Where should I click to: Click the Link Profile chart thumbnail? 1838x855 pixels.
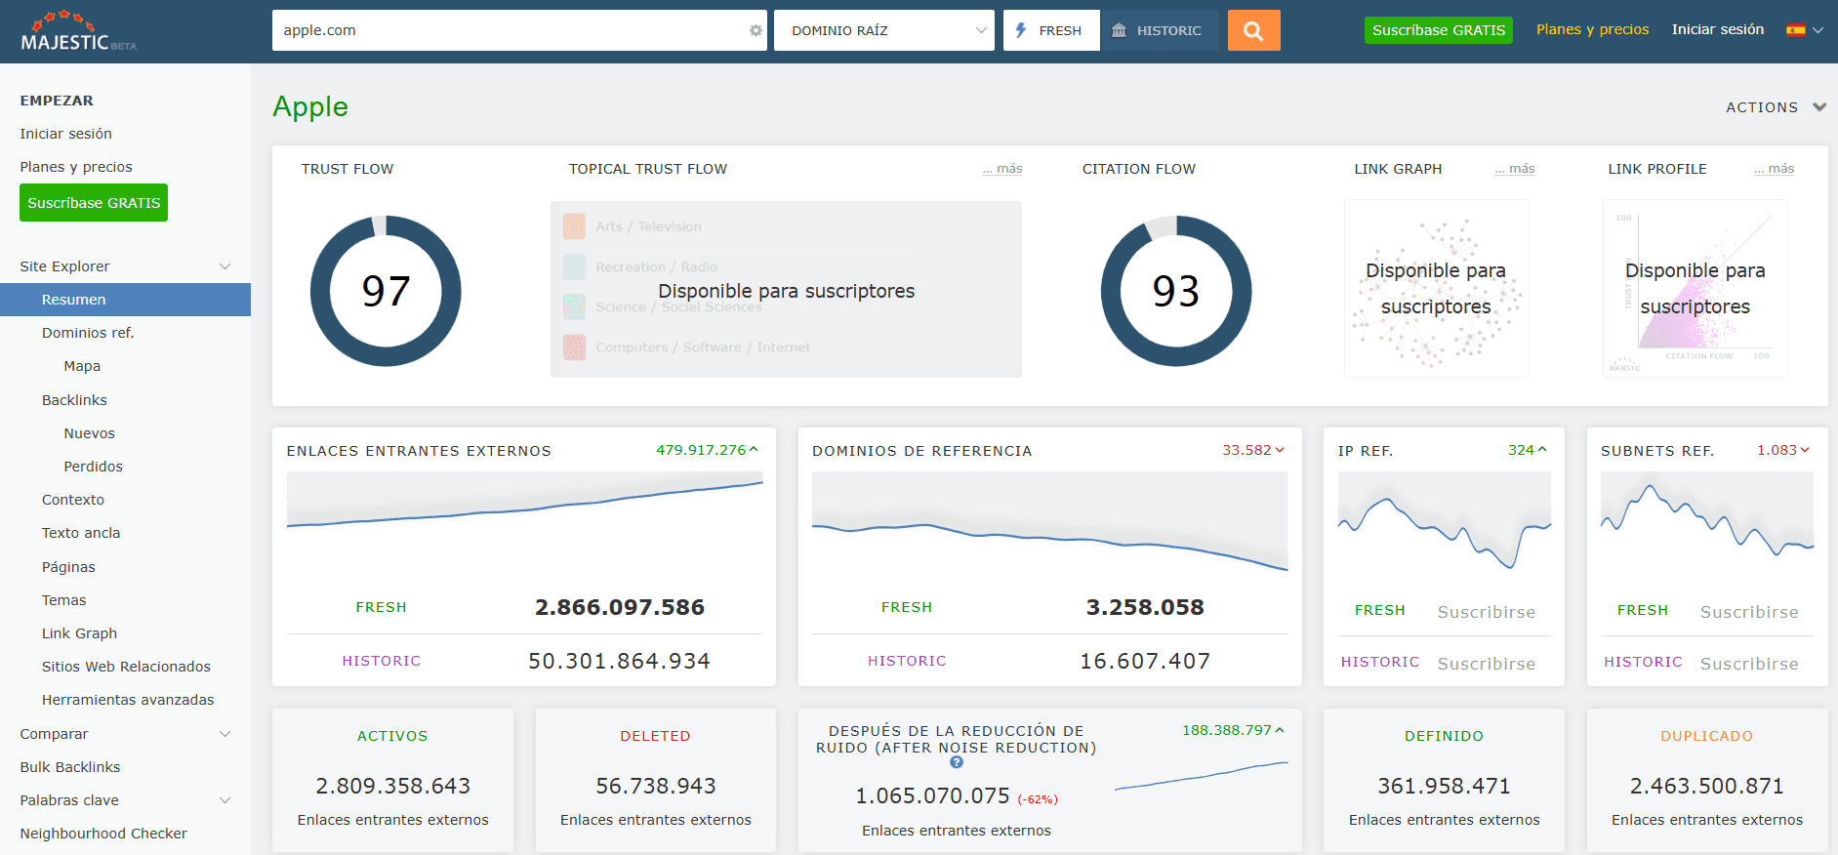(1695, 289)
